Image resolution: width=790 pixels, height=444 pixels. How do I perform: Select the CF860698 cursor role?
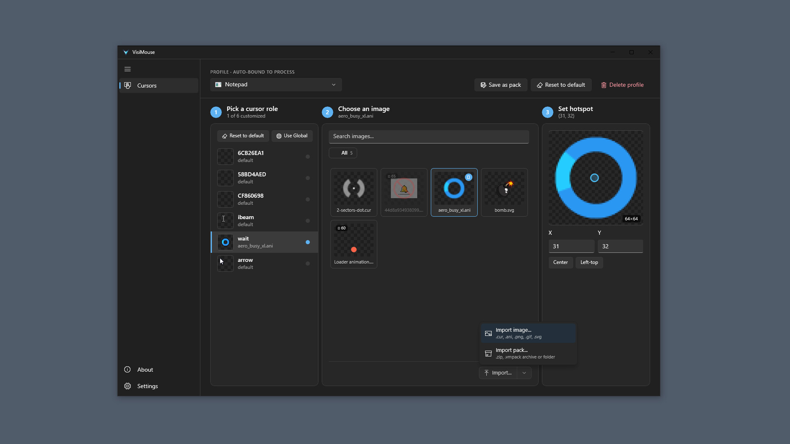point(265,199)
